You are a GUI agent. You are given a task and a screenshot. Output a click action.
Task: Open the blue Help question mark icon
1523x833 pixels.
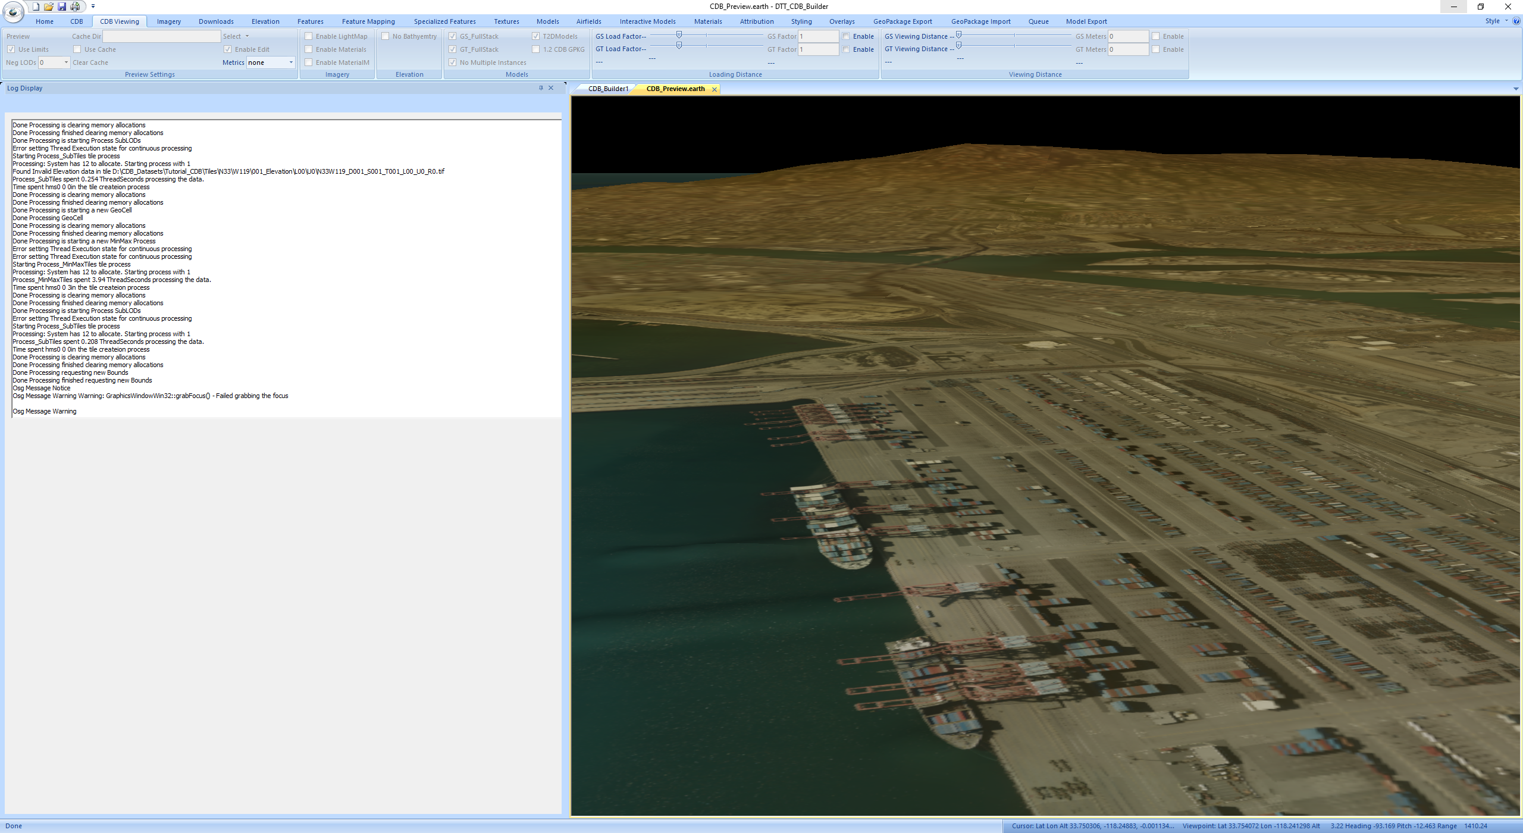coord(1516,21)
